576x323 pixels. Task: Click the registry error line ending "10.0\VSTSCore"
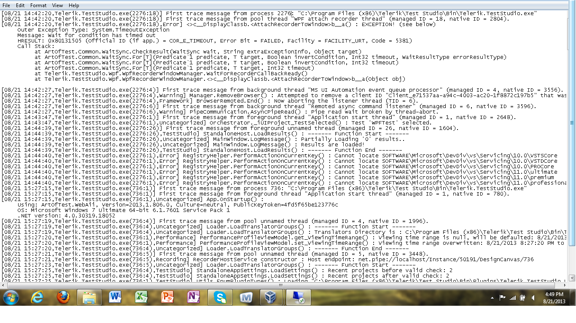(279, 156)
